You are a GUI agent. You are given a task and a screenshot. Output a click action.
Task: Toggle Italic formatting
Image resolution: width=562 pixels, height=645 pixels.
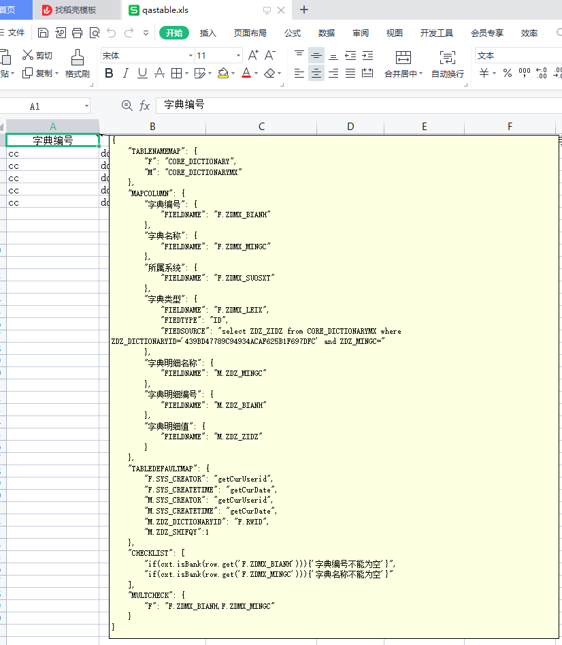[x=126, y=74]
